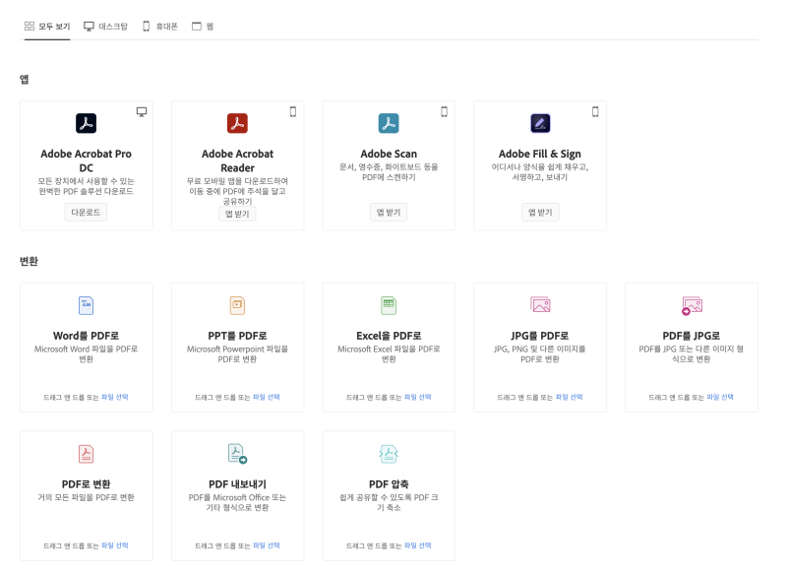Choose a file via 파일 선택 on Word를 PDF로

click(115, 397)
